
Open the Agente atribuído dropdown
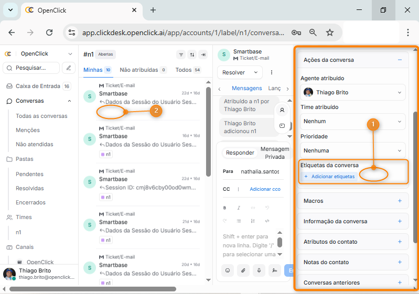(353, 92)
